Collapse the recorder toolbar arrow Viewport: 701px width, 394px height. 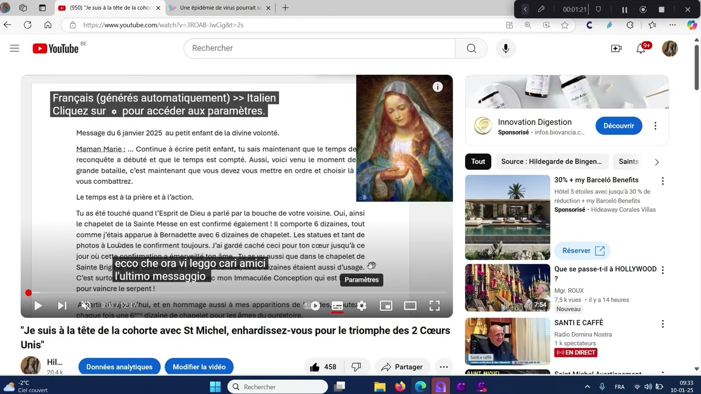pyautogui.click(x=525, y=9)
